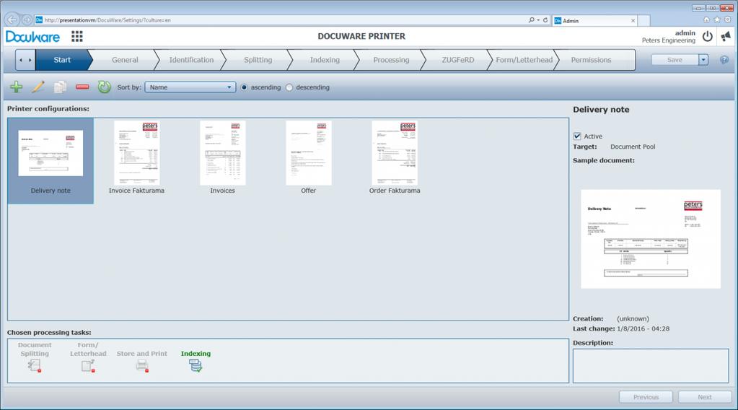Viewport: 738px width, 410px height.
Task: Click the 'Delivery note' heading in details
Action: click(601, 109)
